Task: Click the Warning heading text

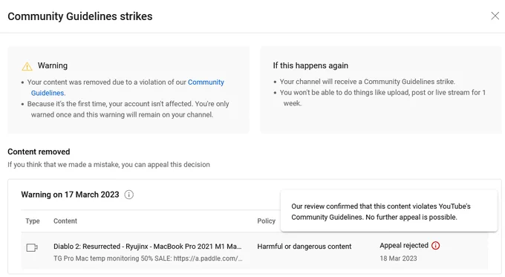Action: pos(53,65)
